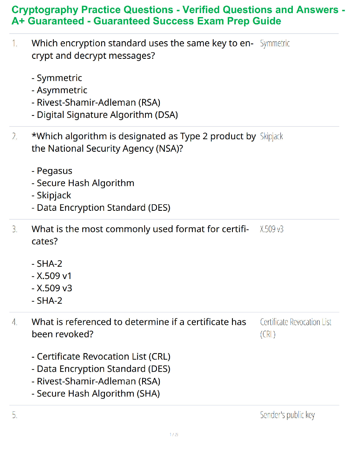Click the '- Skipjack' option in the list

(51, 195)
